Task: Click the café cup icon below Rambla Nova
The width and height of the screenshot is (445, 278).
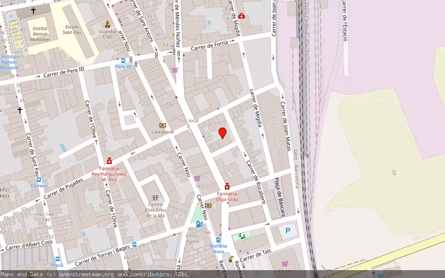Action: click(x=231, y=259)
